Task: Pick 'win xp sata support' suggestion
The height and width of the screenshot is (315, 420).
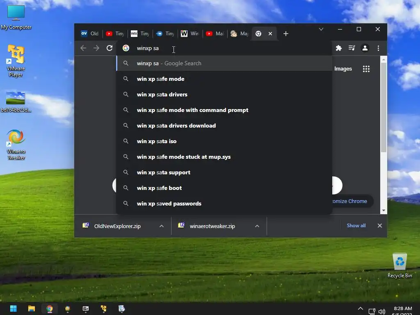Action: pyautogui.click(x=224, y=173)
